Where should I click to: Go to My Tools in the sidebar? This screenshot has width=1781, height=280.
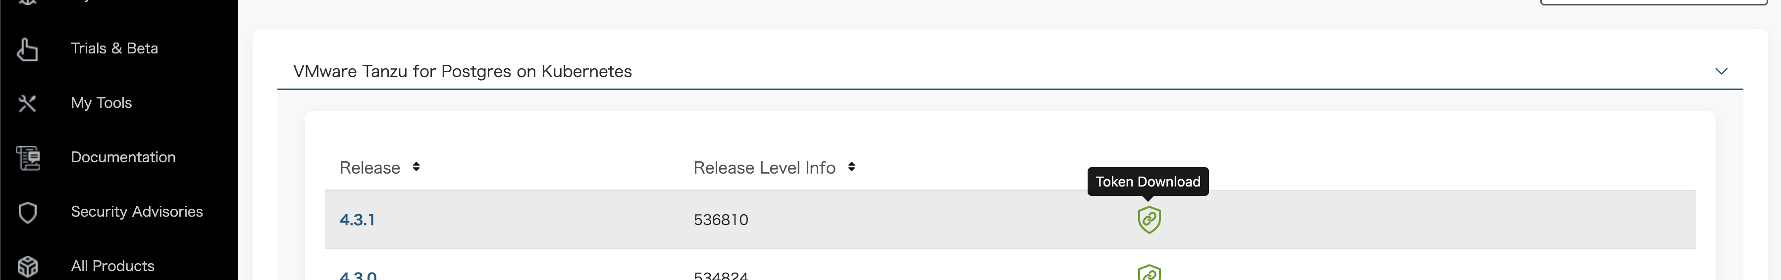coord(101,103)
